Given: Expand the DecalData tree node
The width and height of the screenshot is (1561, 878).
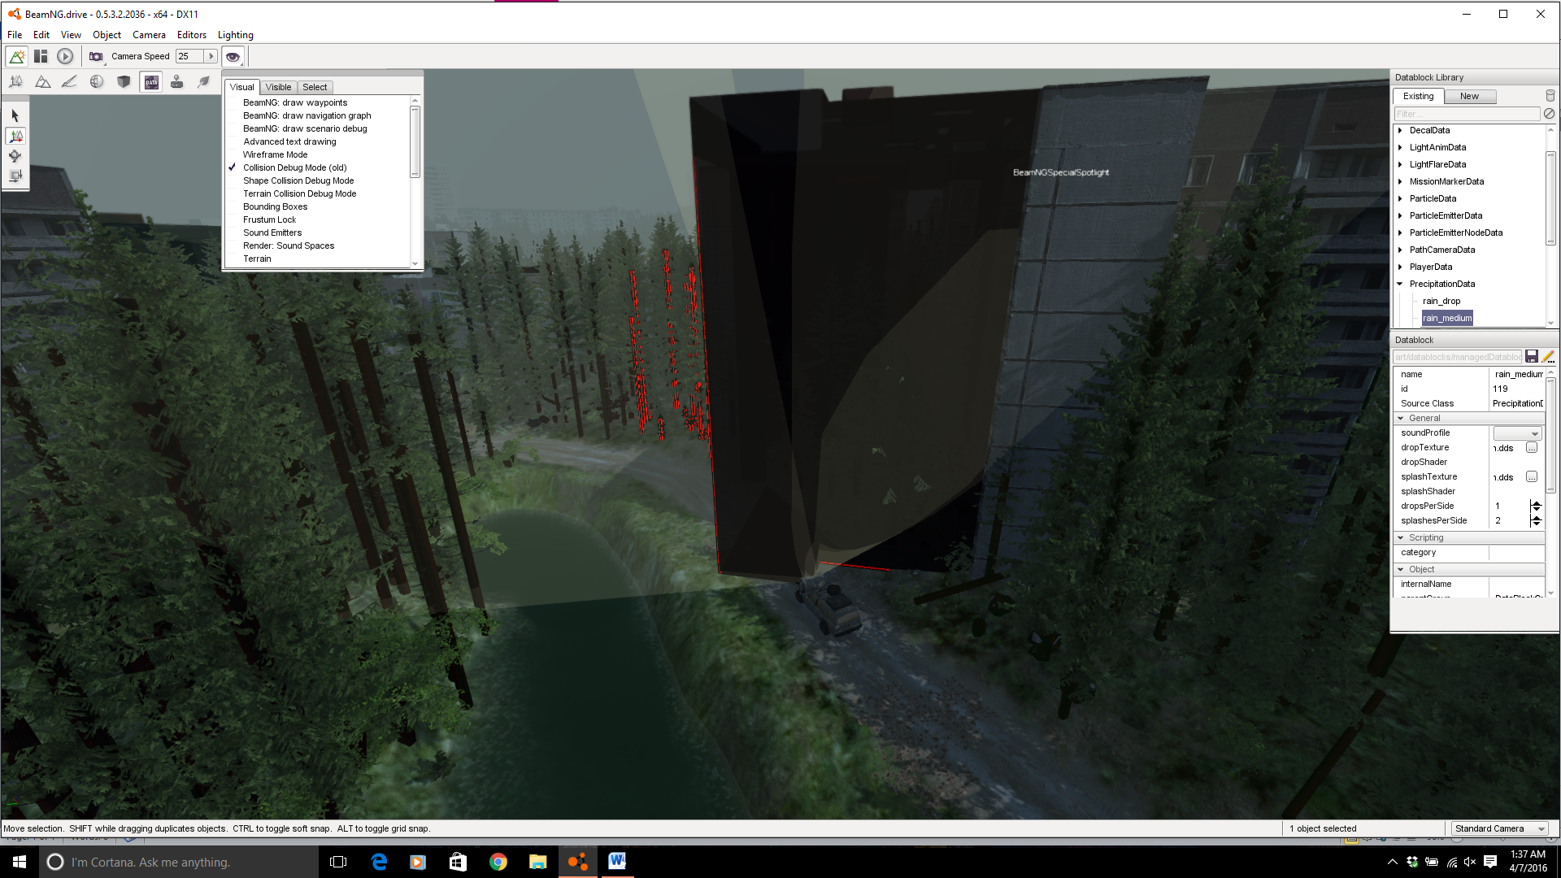Looking at the screenshot, I should (x=1400, y=130).
